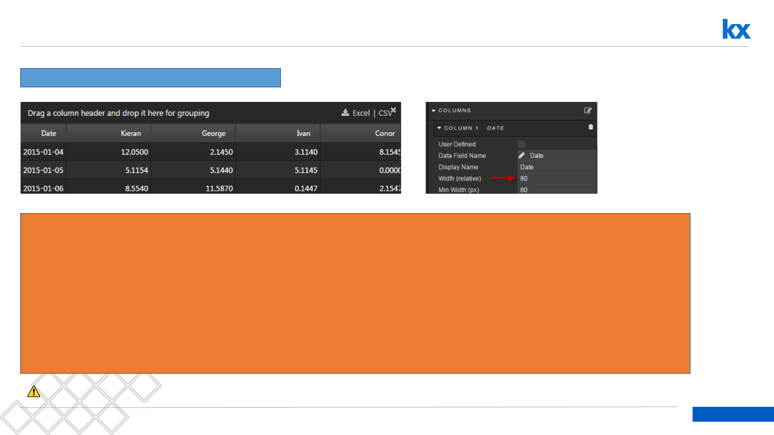The width and height of the screenshot is (774, 435).
Task: Close the data grid export bar
Action: click(393, 110)
